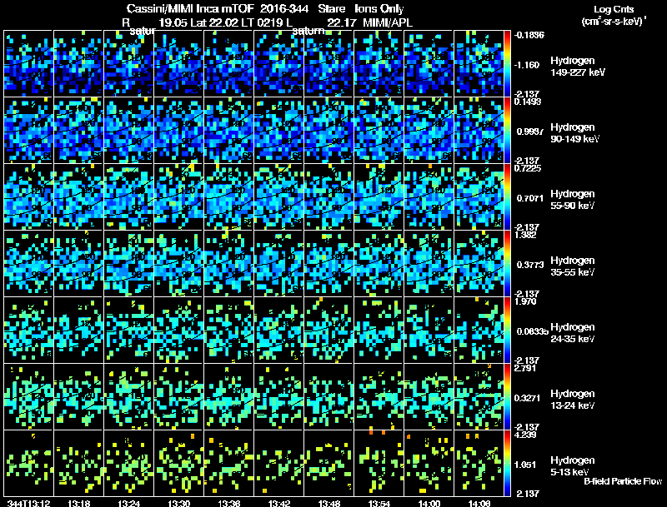Select the 90-149 keV panel at 13:18
The height and width of the screenshot is (507, 667).
(x=78, y=131)
